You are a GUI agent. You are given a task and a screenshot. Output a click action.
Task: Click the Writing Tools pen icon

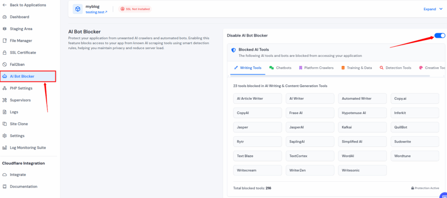236,68
